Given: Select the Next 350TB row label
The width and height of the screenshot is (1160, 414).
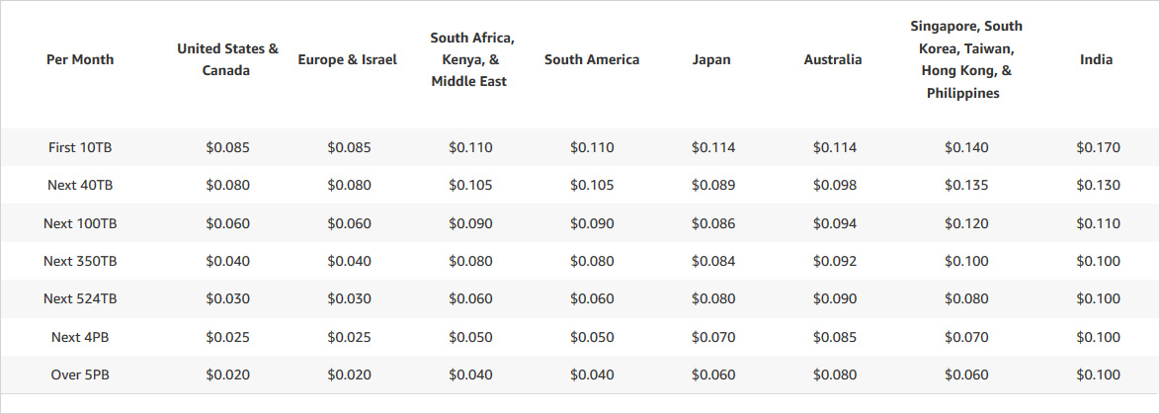Looking at the screenshot, I should click(x=80, y=261).
